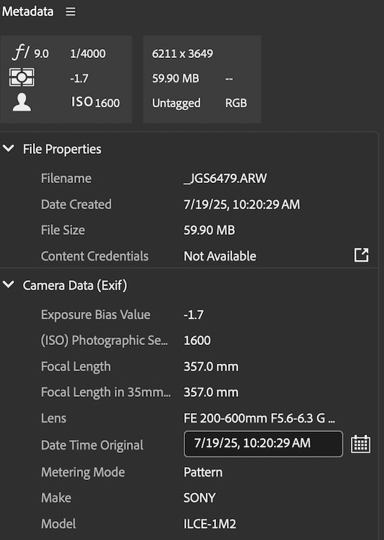The height and width of the screenshot is (540, 384).
Task: Select the Model value ILCE-1M2
Action: click(x=210, y=524)
